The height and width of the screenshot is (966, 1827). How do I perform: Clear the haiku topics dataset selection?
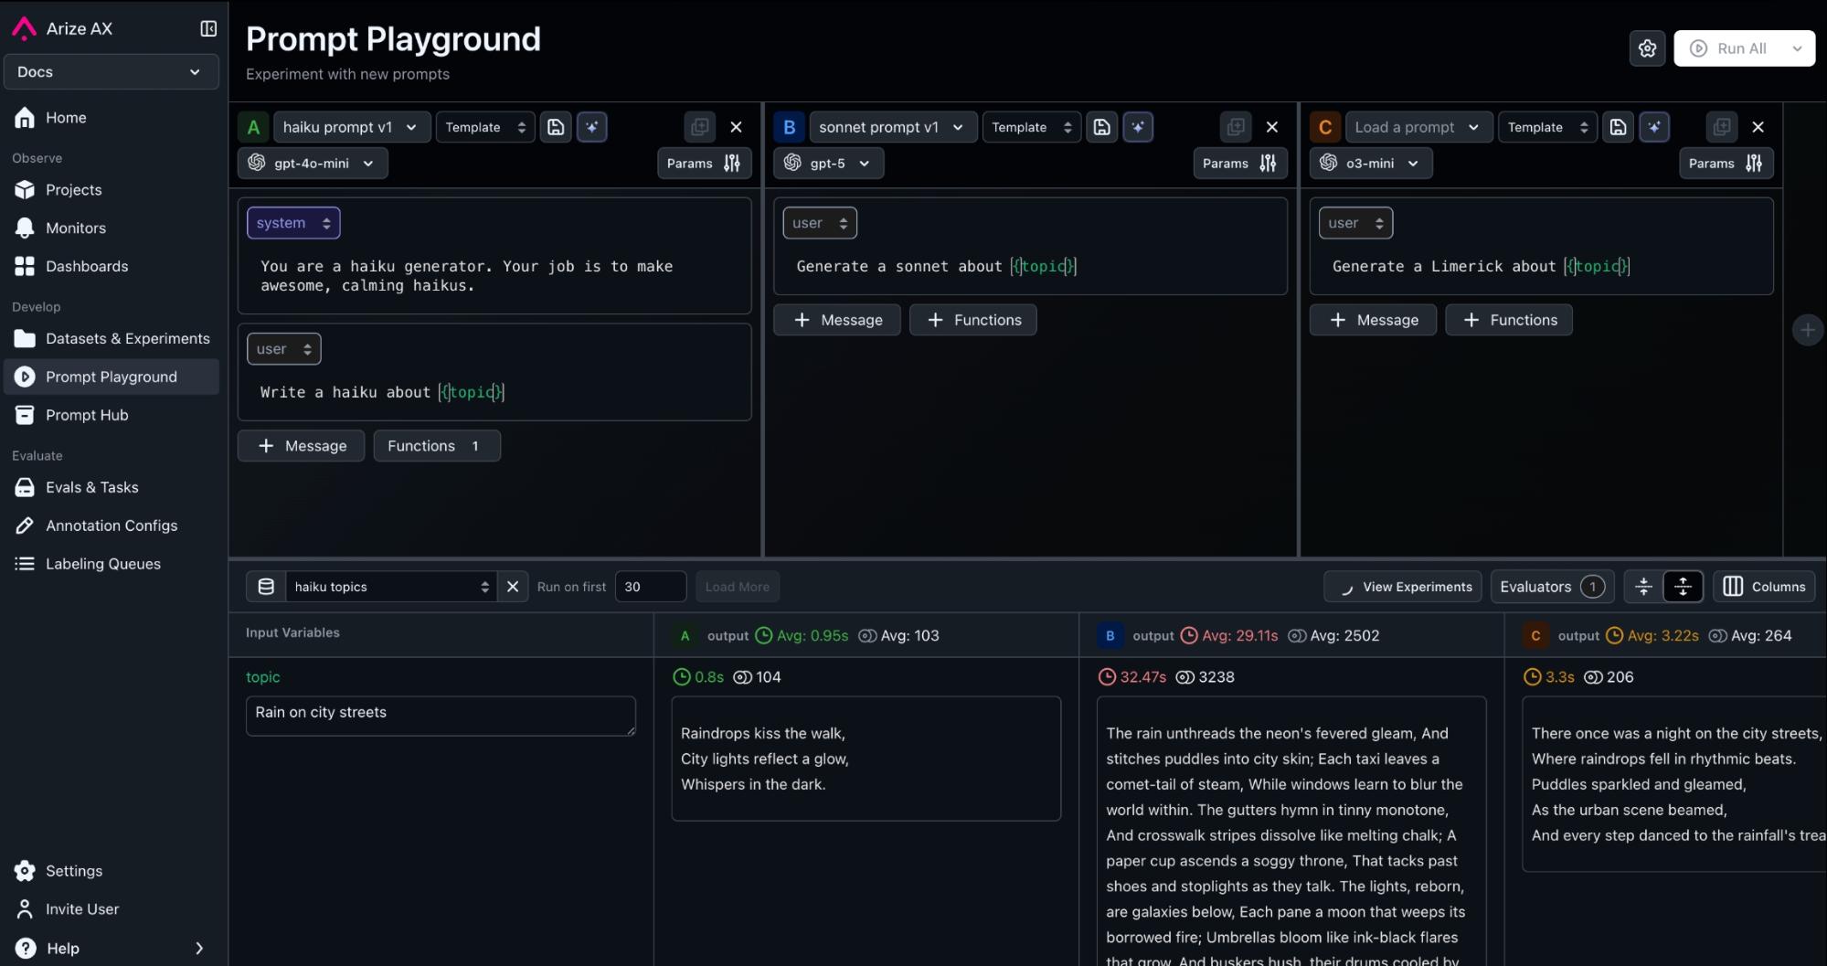(x=513, y=587)
